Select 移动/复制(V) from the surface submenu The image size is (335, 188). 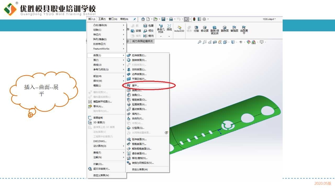pyautogui.click(x=148, y=158)
